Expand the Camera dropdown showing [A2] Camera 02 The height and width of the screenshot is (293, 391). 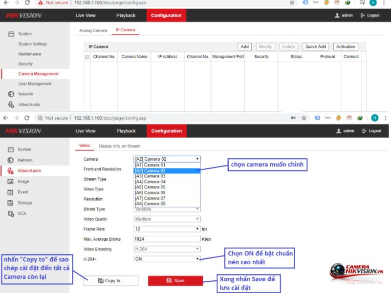tap(167, 159)
